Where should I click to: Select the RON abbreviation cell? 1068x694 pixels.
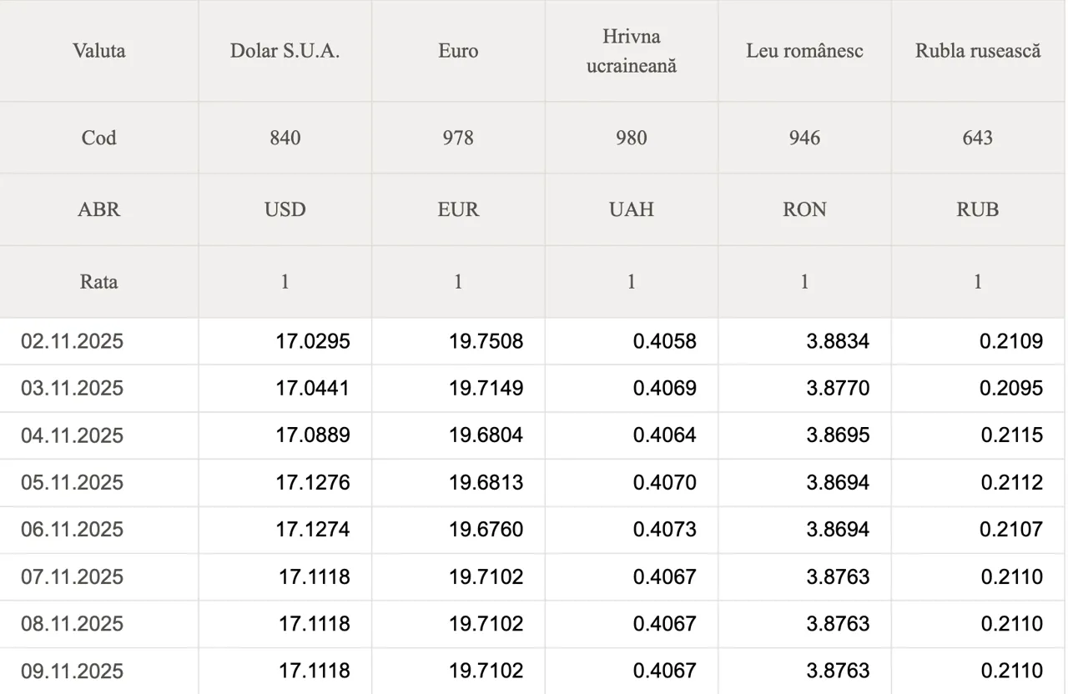[x=804, y=209]
